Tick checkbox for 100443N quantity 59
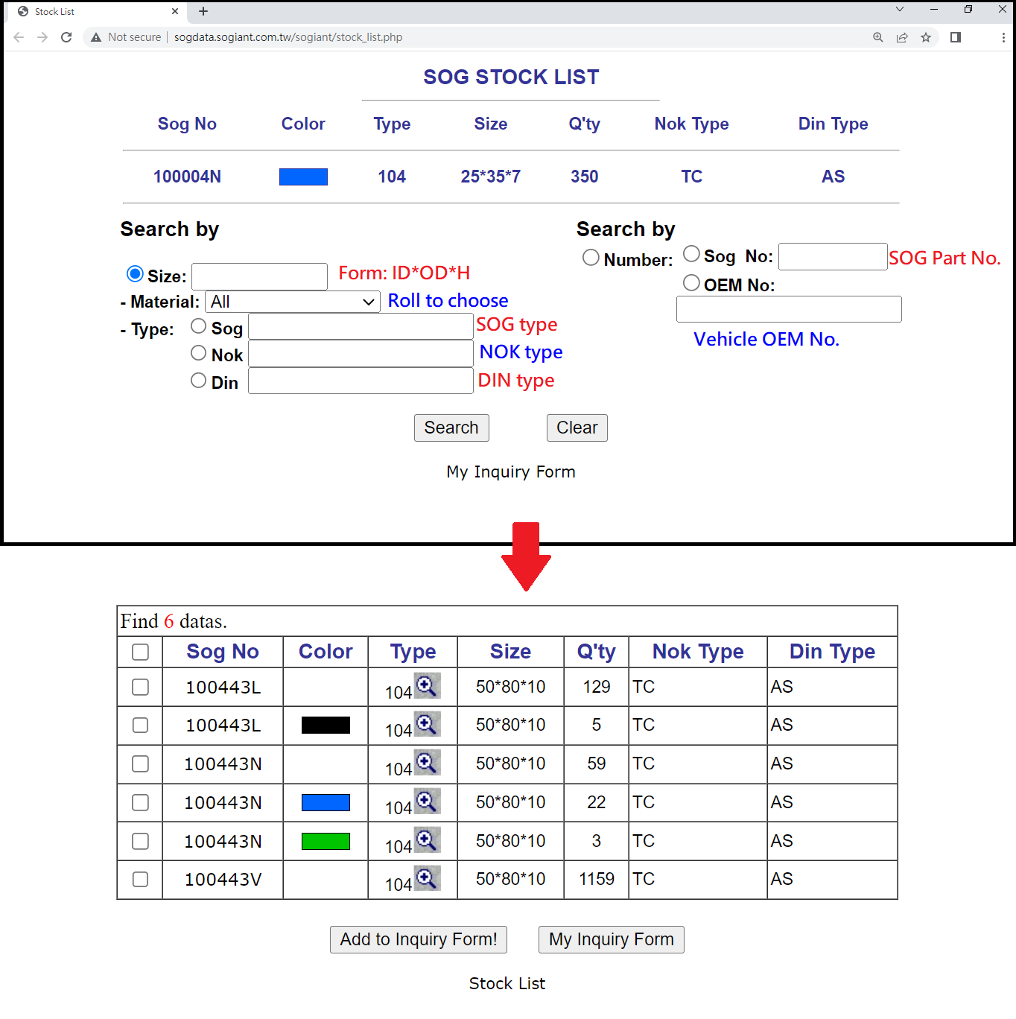The height and width of the screenshot is (1019, 1016). tap(140, 764)
